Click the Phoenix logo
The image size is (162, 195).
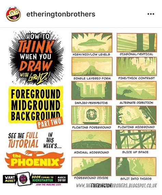pos(35,160)
